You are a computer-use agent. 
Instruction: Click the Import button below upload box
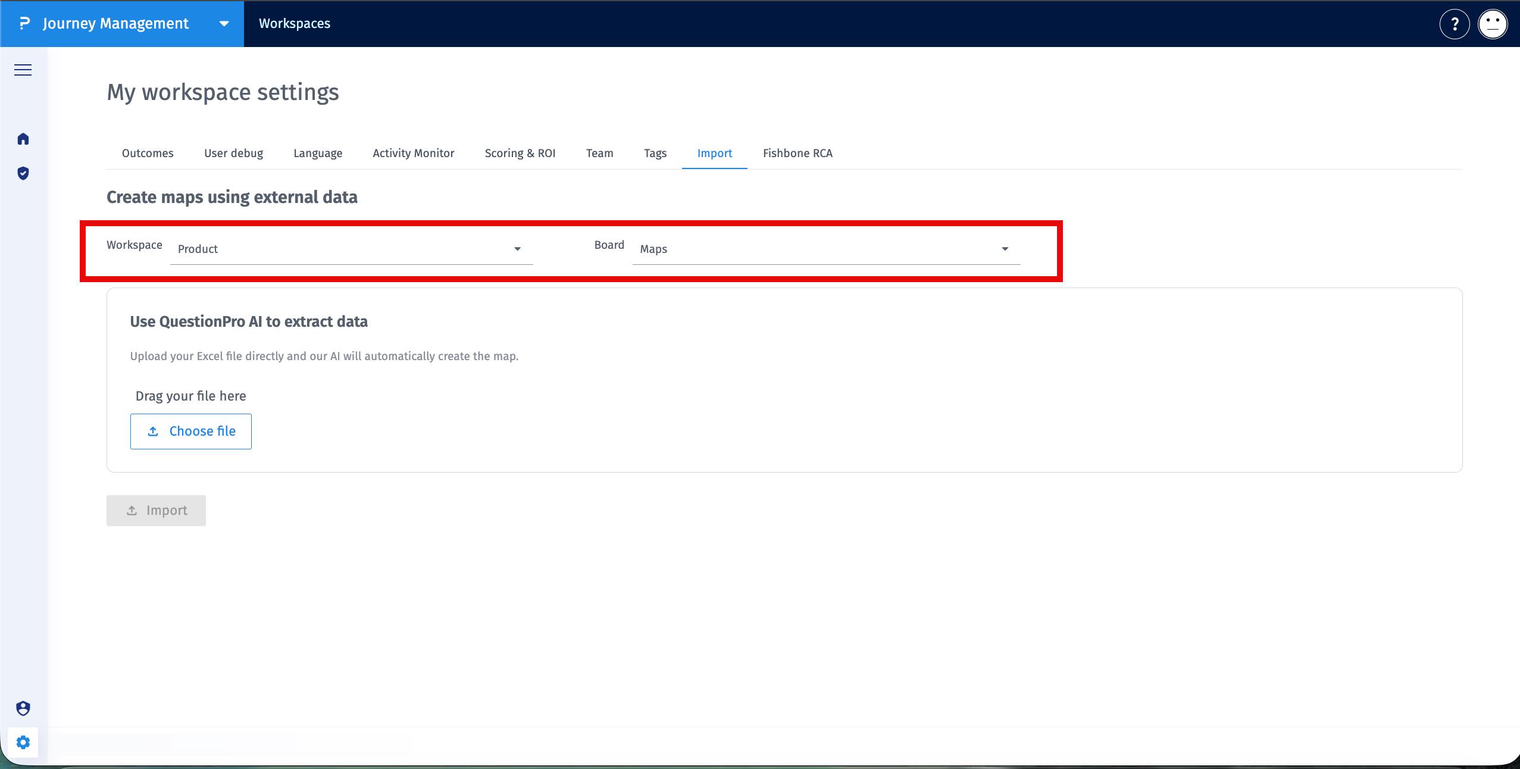pyautogui.click(x=156, y=511)
